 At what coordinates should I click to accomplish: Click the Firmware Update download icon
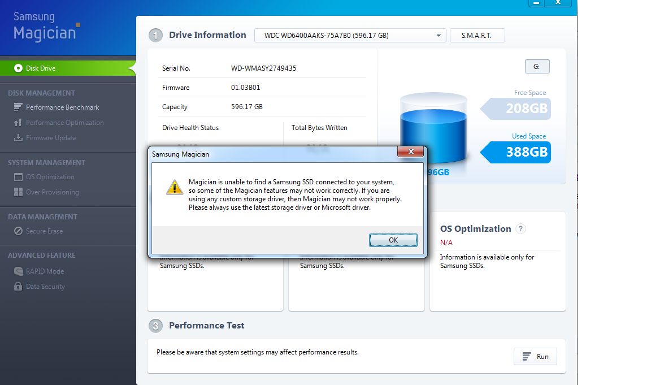18,138
